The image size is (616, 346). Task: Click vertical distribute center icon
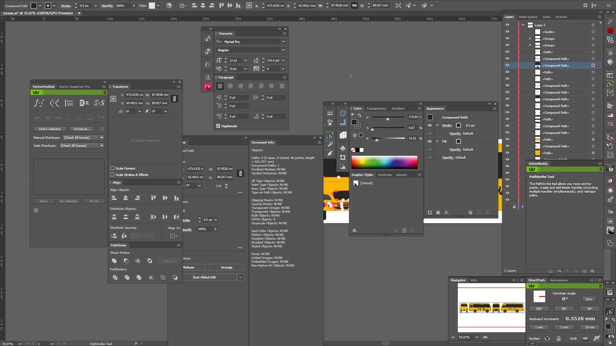[x=125, y=217]
